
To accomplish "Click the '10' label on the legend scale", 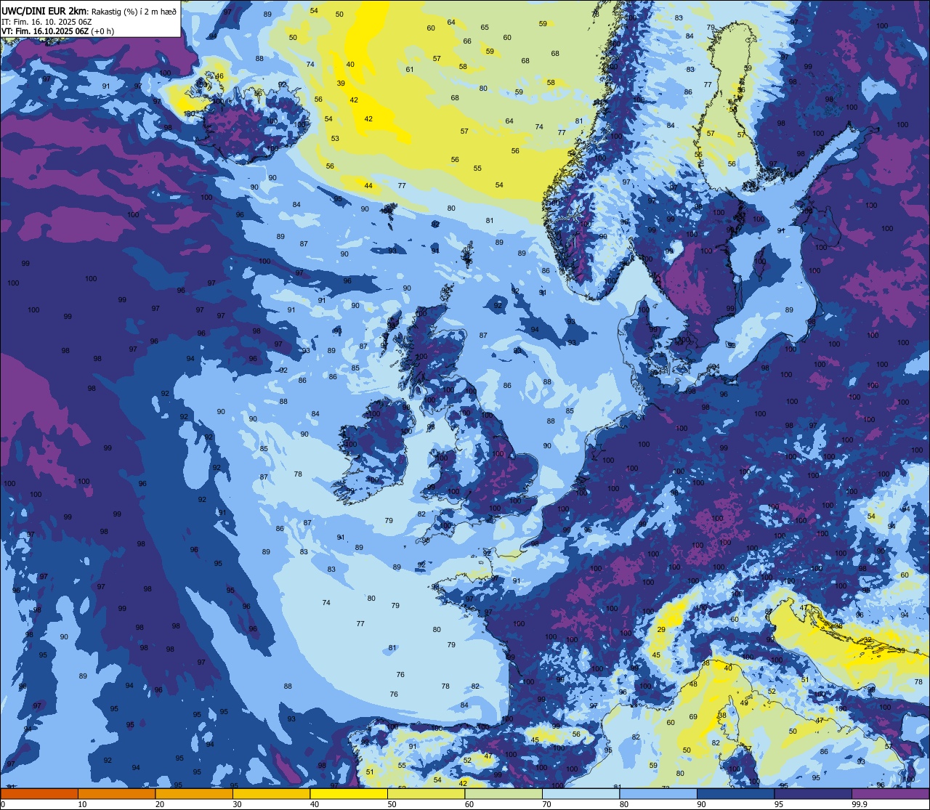I will coord(82,804).
